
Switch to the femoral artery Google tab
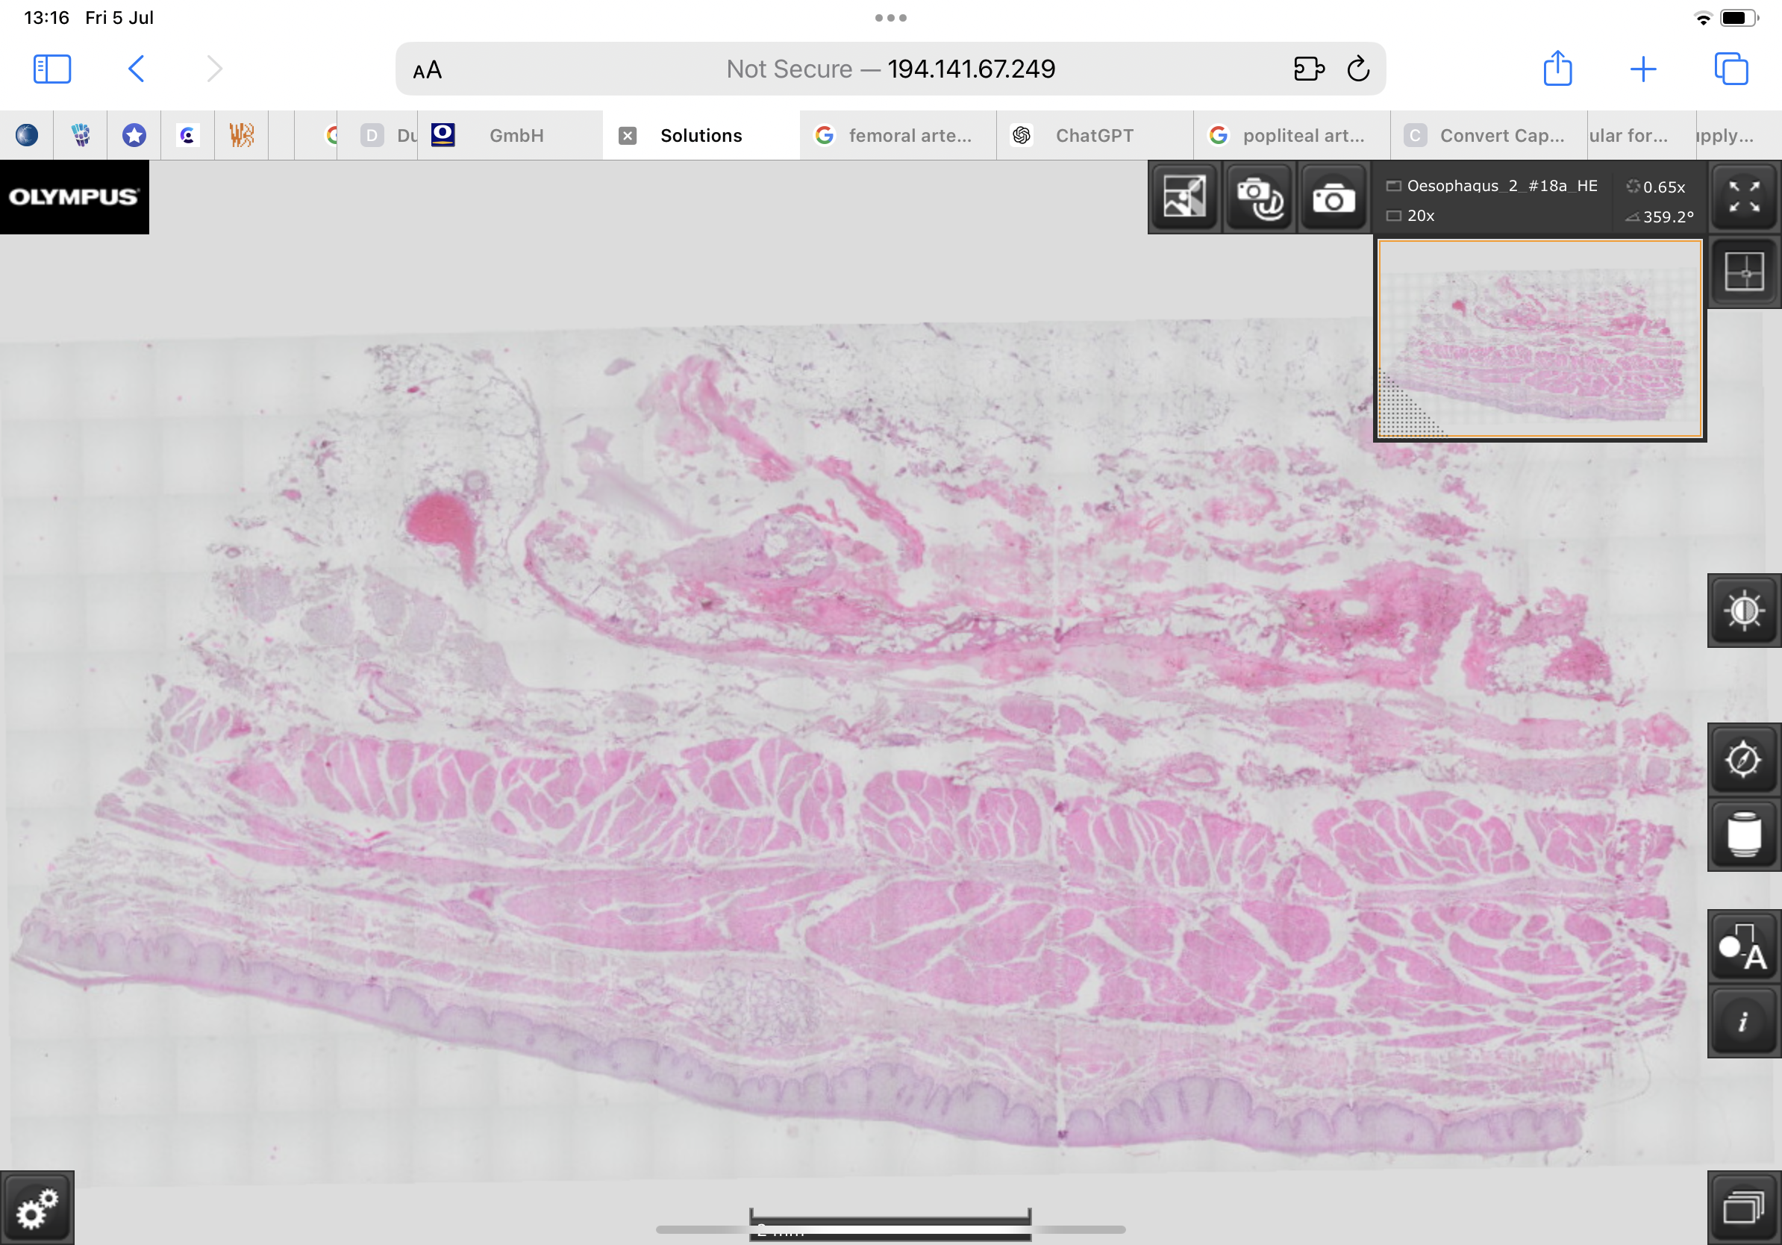tap(909, 136)
